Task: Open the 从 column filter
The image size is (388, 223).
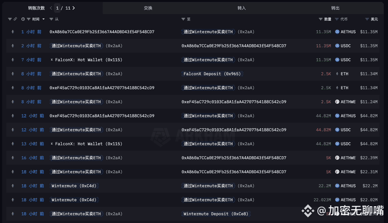Action: tap(52, 19)
